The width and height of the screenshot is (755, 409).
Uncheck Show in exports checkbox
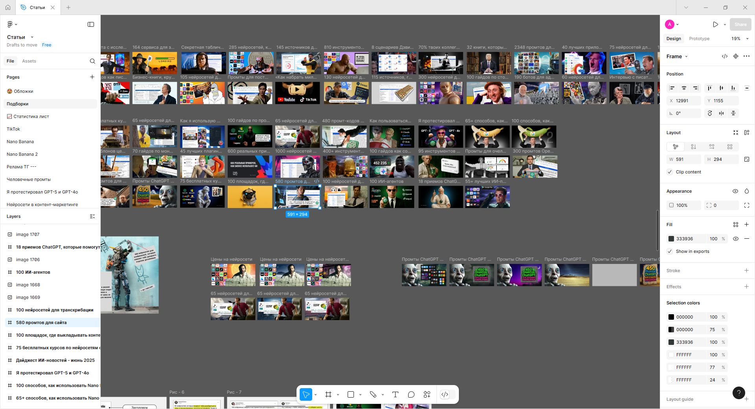(x=670, y=251)
